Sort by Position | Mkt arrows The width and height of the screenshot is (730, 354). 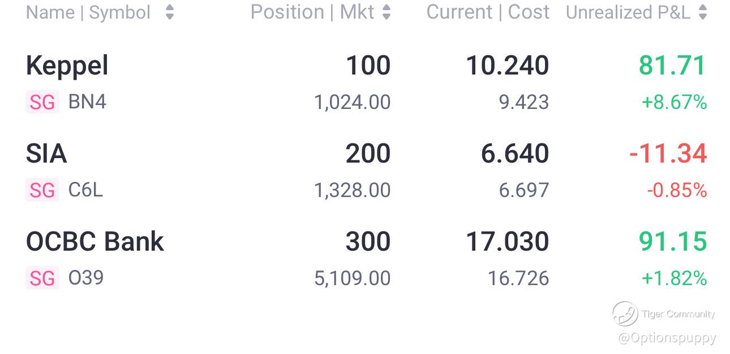[387, 12]
